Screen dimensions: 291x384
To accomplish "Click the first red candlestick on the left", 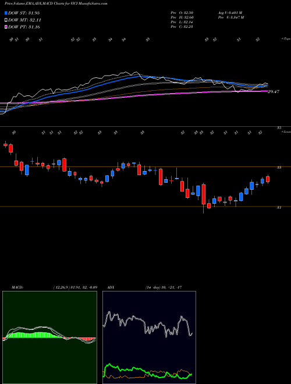I will [x=5, y=145].
